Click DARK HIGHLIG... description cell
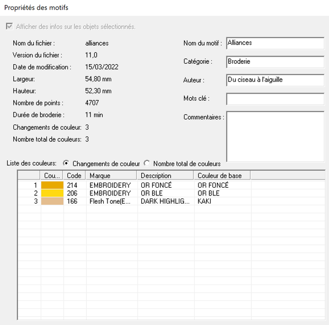329x325 pixels. pyautogui.click(x=165, y=201)
